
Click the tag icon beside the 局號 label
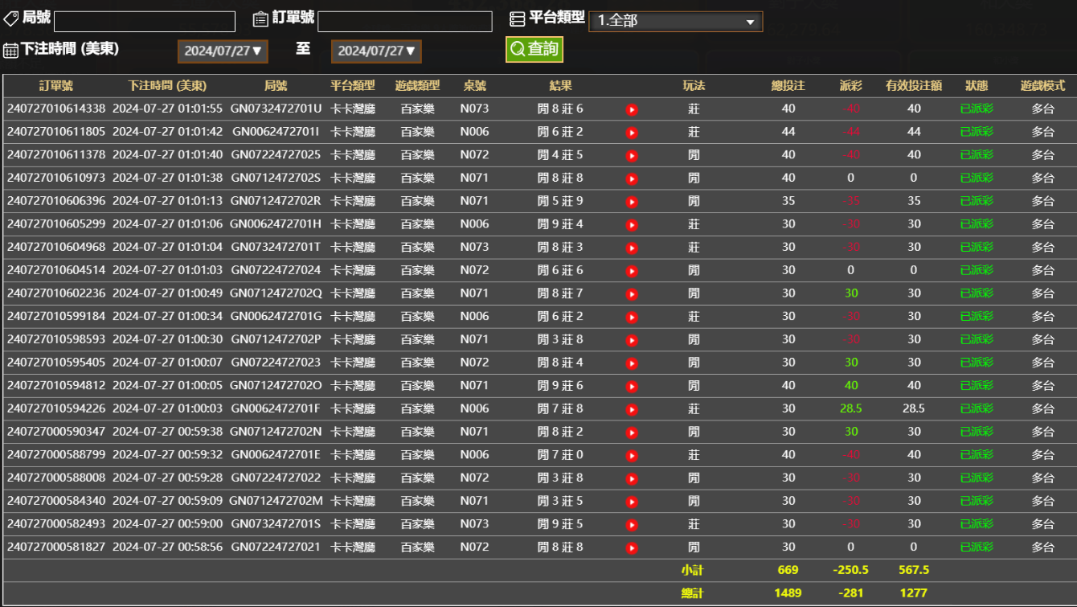coord(10,17)
